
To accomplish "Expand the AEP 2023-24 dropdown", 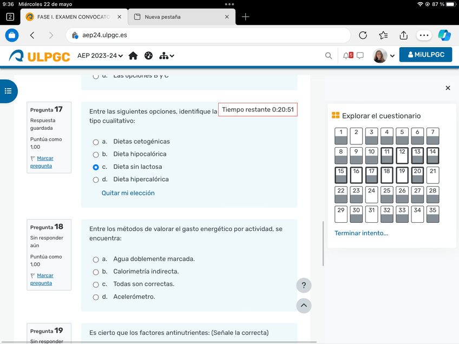I will [x=100, y=56].
